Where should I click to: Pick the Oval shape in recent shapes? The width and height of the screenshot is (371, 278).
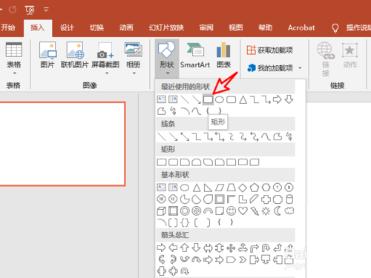220,99
